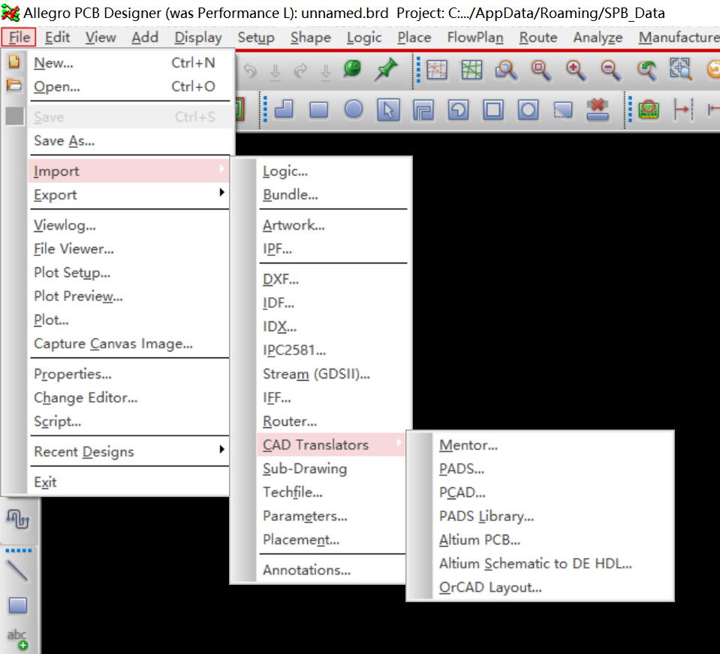Click the Zoom Previous icon with green arrow
Image resolution: width=720 pixels, height=654 pixels.
click(646, 71)
